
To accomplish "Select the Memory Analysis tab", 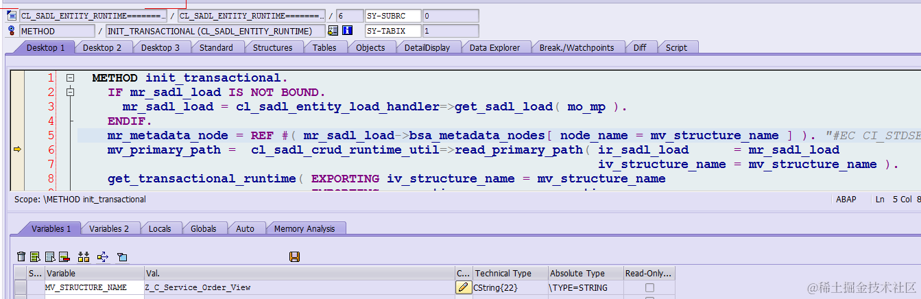I will coord(304,228).
